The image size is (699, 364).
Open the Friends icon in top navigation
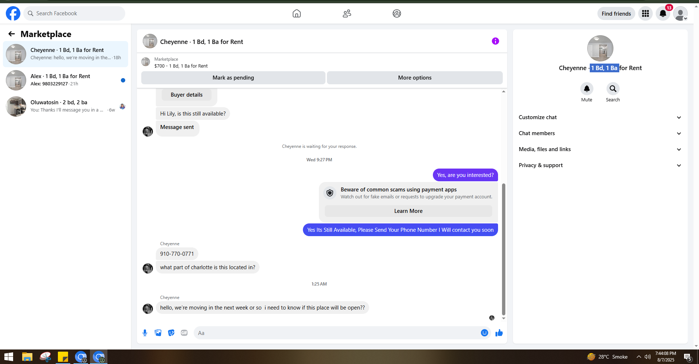(x=347, y=13)
